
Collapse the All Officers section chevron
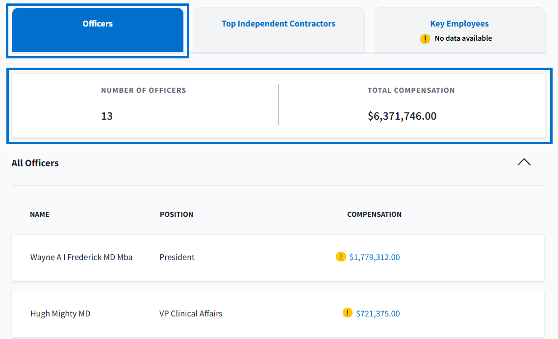click(x=524, y=162)
